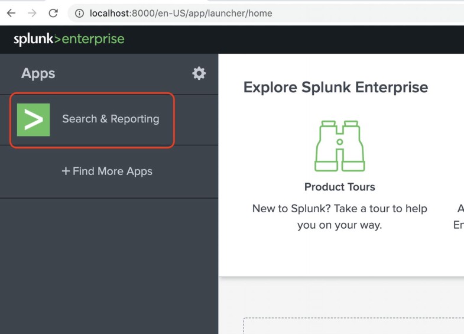View site info icon in address bar
The image size is (464, 334).
click(x=79, y=14)
